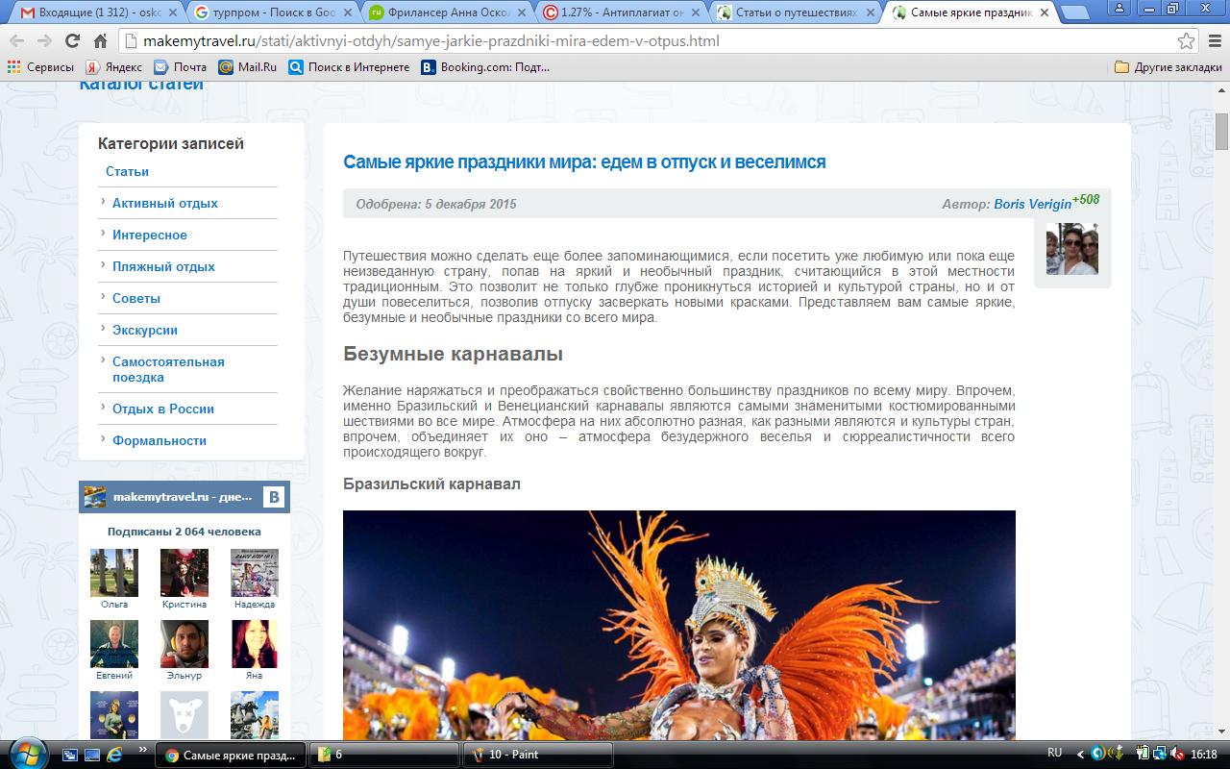
Task: Expand the quick launch chevron
Action: point(144,751)
